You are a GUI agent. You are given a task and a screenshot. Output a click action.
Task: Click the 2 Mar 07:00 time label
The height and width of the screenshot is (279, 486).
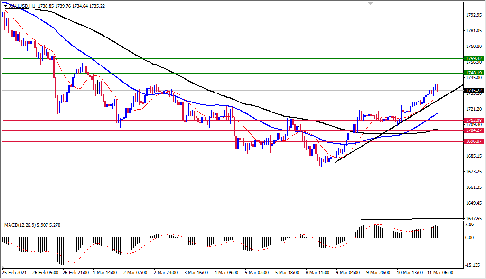[135, 273]
